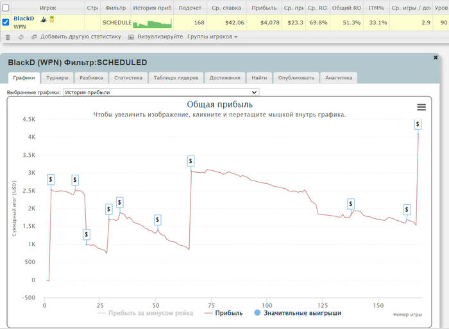The image size is (449, 329).
Task: Click the dollar marker near 3.5K peak
Action: point(191,161)
